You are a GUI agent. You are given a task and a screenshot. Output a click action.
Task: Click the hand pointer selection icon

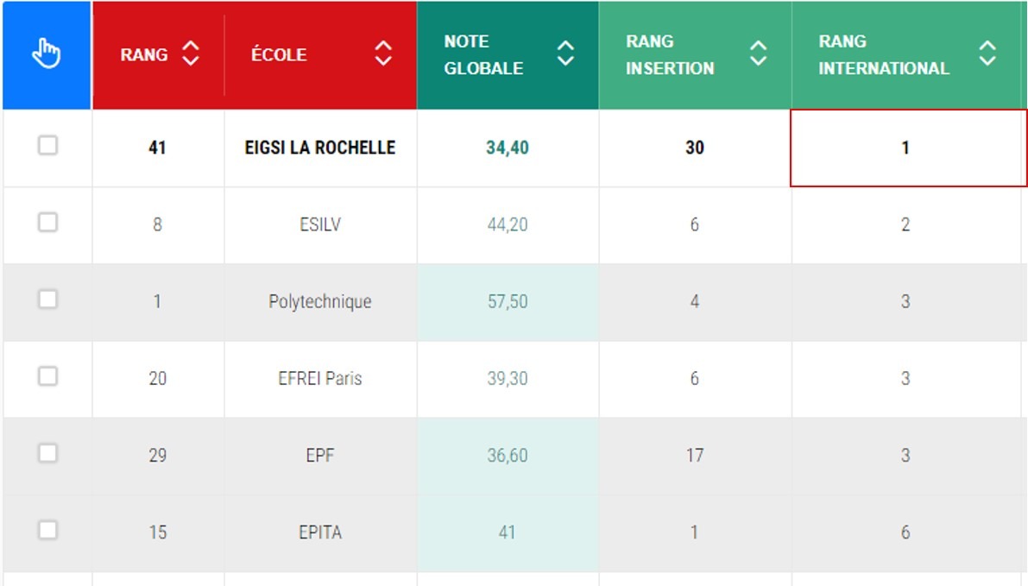tap(46, 54)
